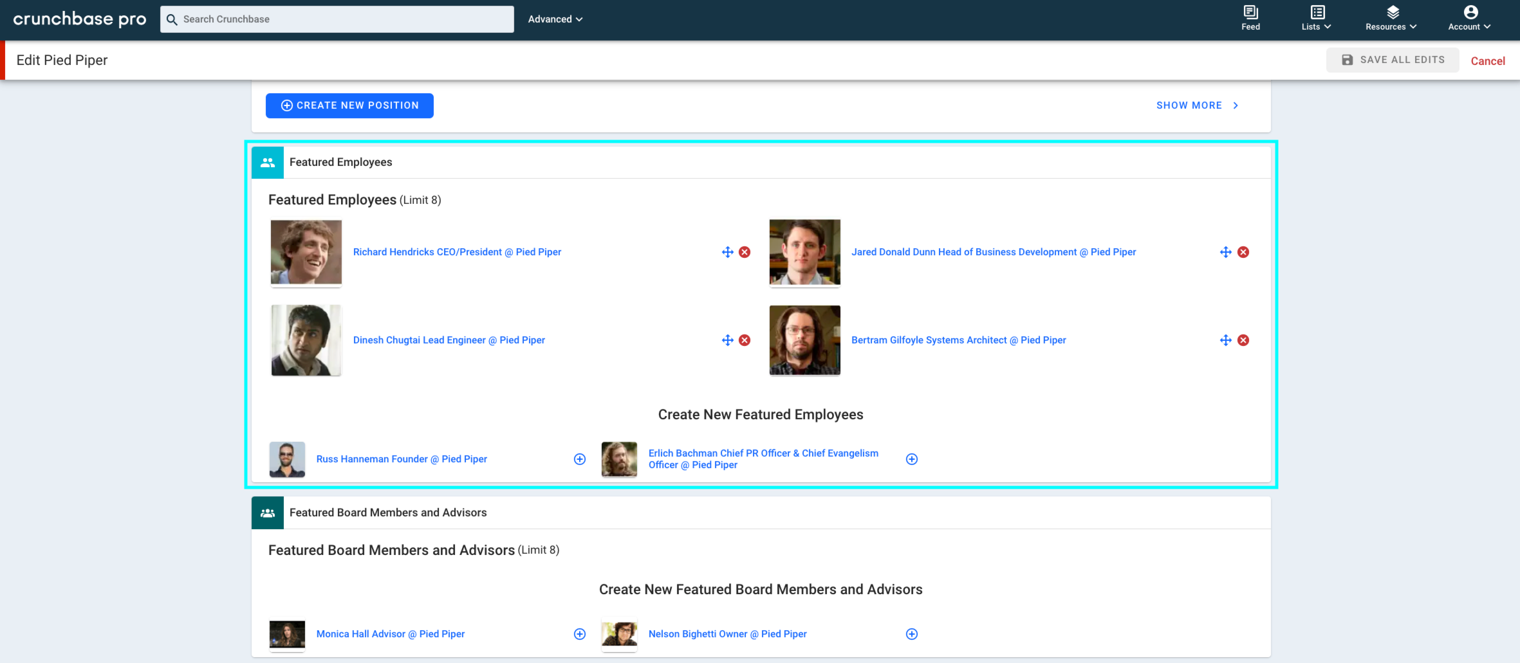Open the Lists dropdown menu
This screenshot has width=1520, height=663.
click(x=1316, y=18)
